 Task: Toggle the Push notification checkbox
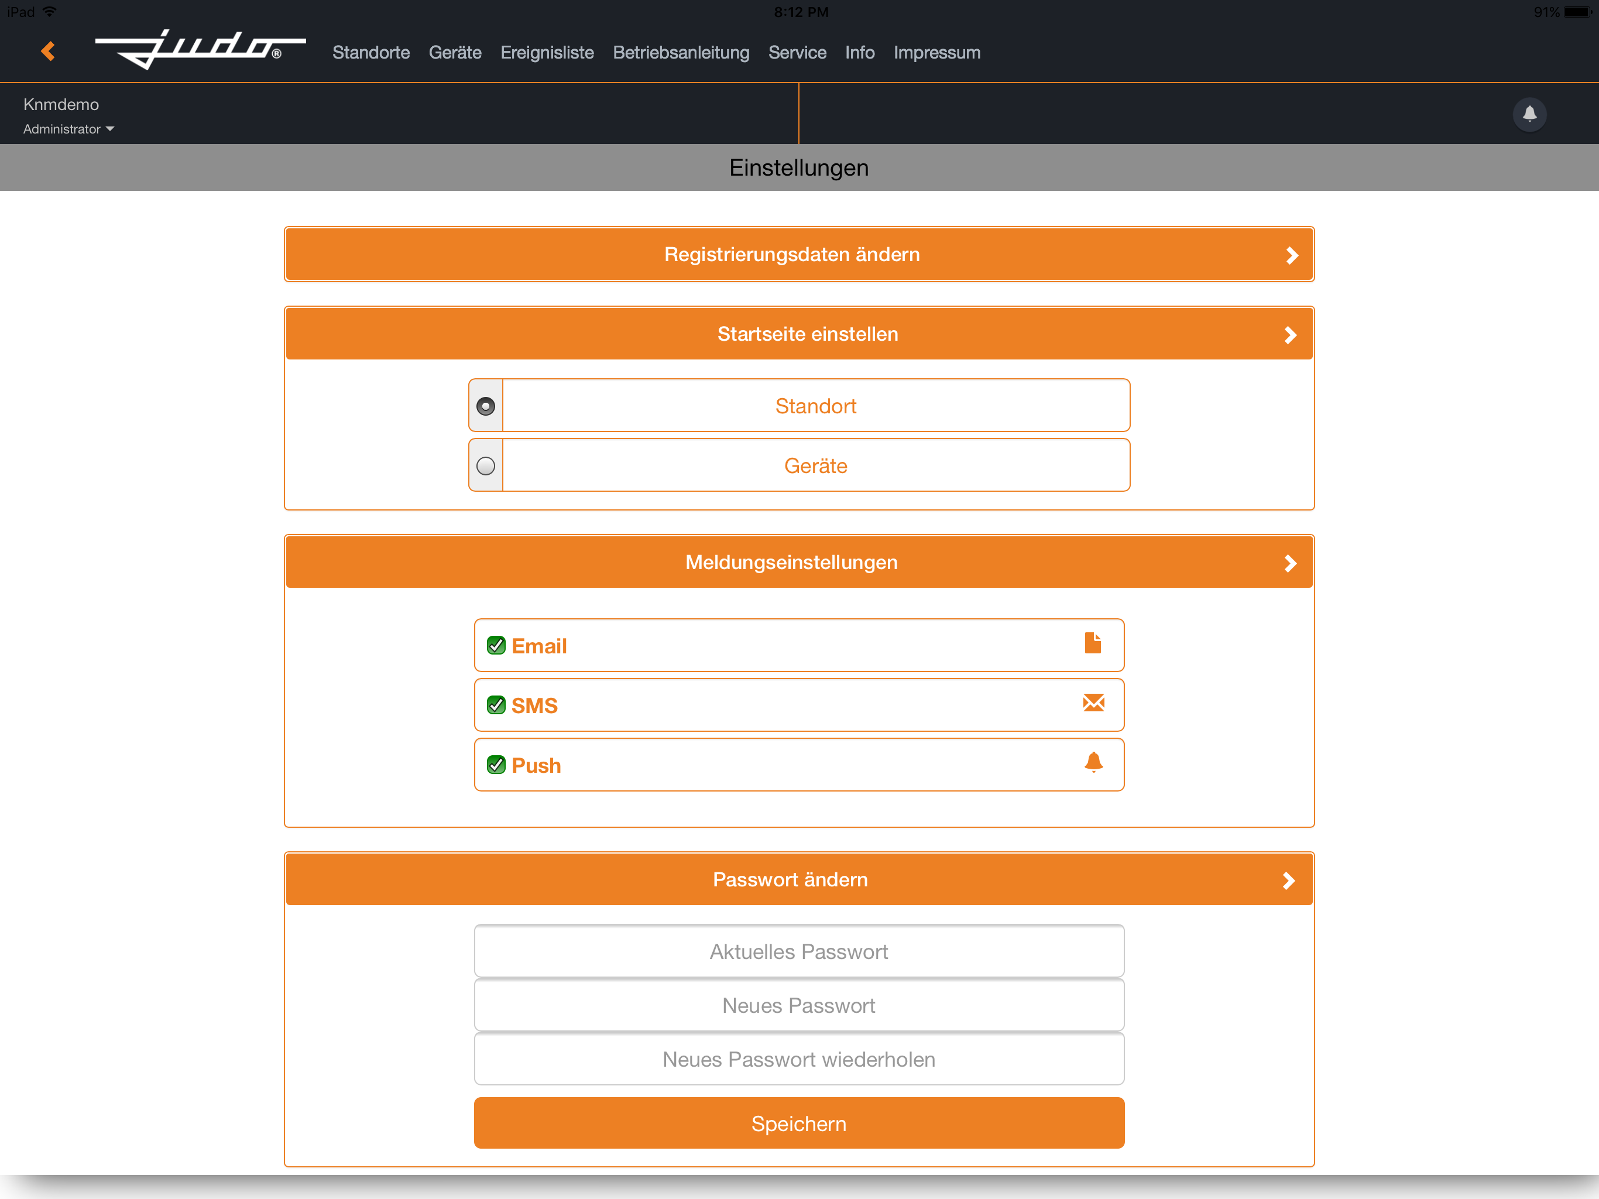(496, 765)
